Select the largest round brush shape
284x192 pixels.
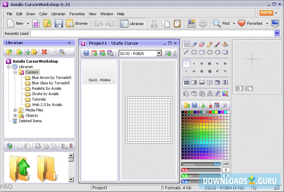click(x=210, y=71)
